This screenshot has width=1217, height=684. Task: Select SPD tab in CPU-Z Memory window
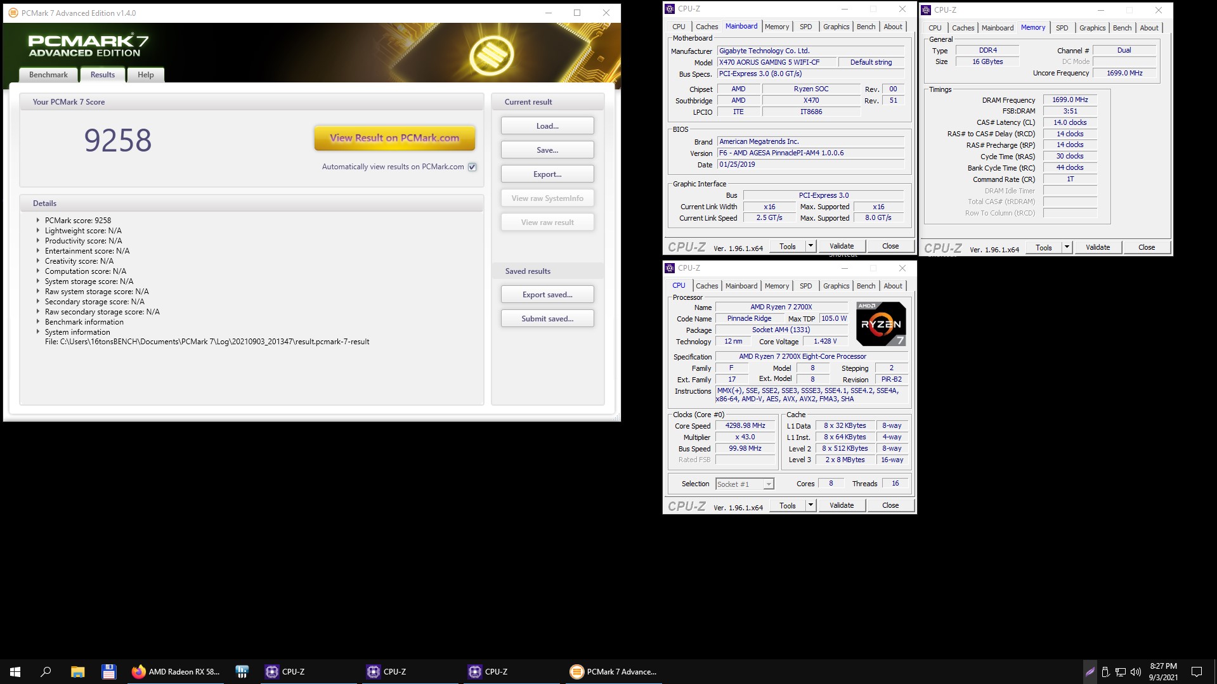(1062, 28)
